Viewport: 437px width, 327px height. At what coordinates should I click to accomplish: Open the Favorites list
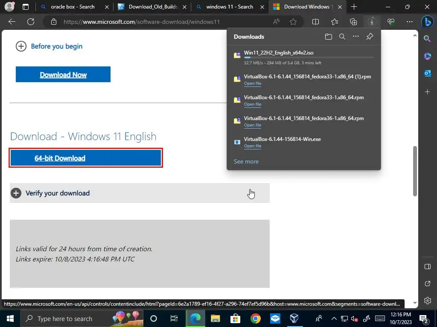pyautogui.click(x=335, y=22)
